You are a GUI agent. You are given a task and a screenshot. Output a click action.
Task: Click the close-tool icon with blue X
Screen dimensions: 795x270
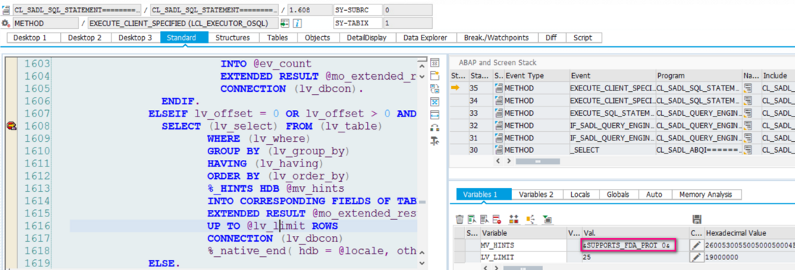434,101
